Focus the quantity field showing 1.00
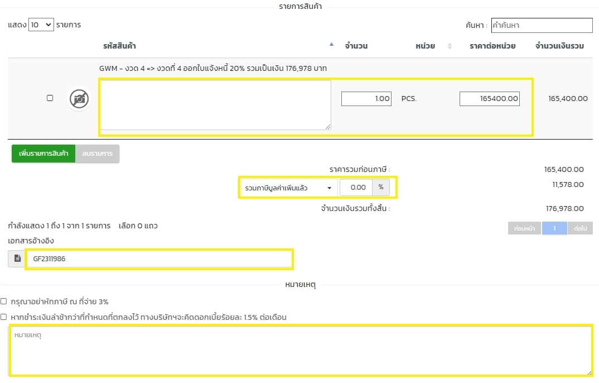 (366, 99)
